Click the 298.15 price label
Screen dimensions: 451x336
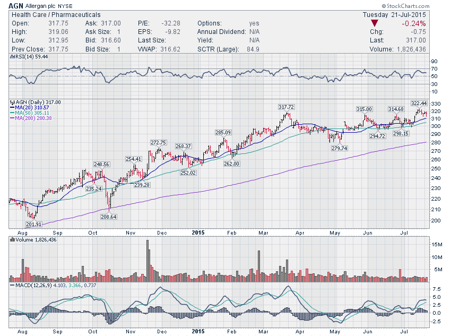pyautogui.click(x=401, y=133)
